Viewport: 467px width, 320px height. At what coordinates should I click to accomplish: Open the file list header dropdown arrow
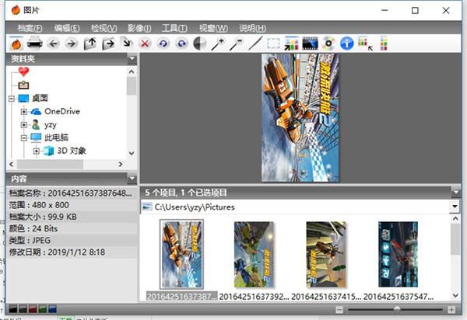coord(456,193)
